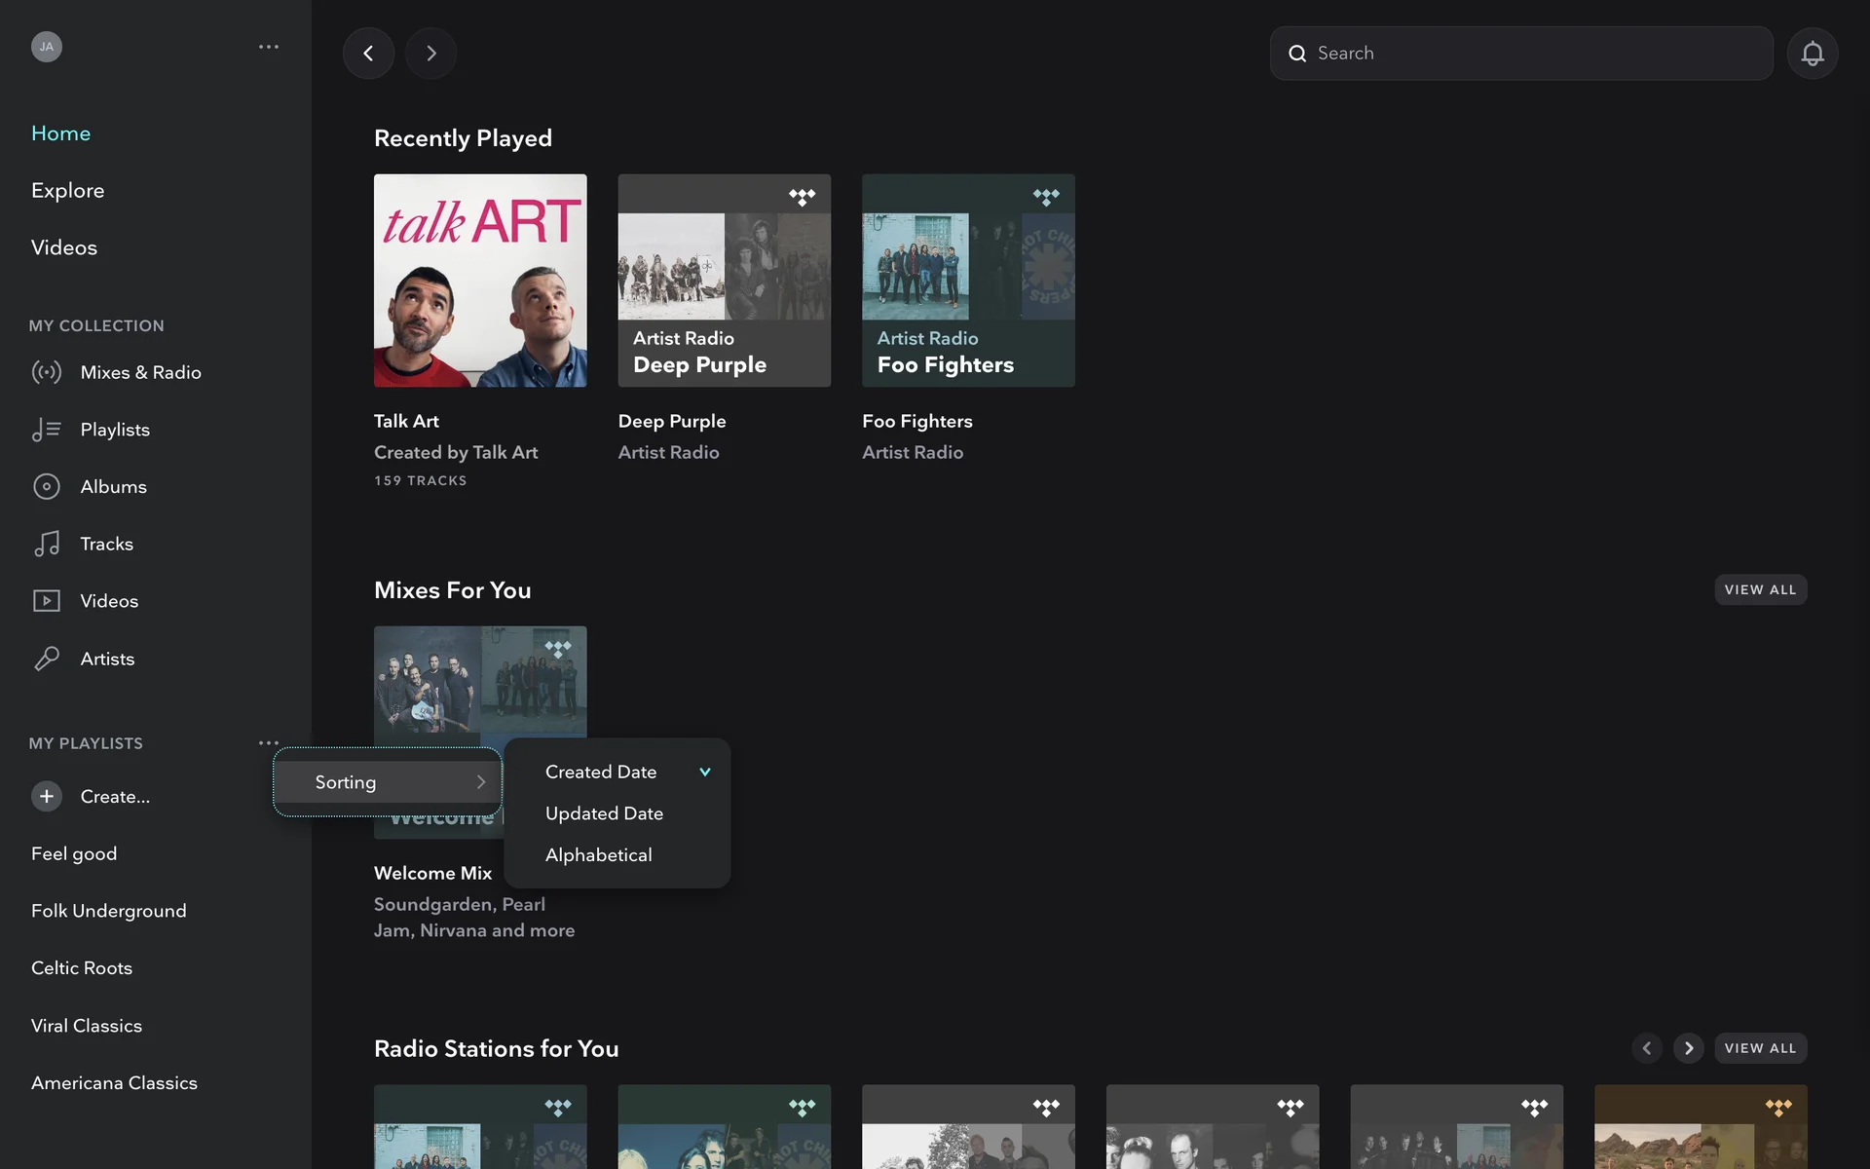Expand the Sorting submenu
Viewport: 1870px width, 1169px height.
tap(388, 782)
